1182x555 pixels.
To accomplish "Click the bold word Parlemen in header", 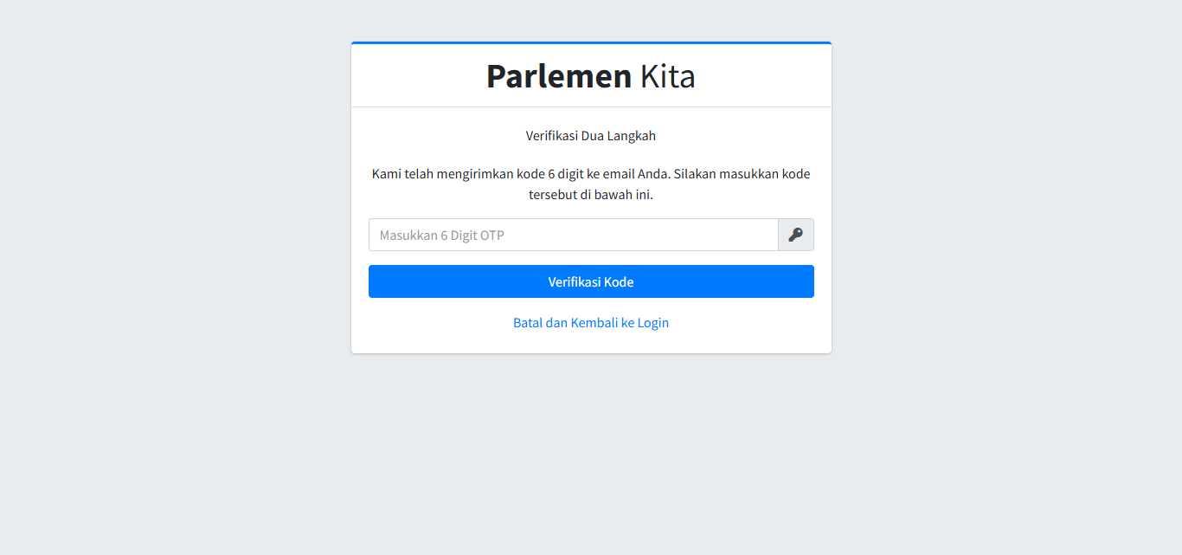I will (x=558, y=76).
